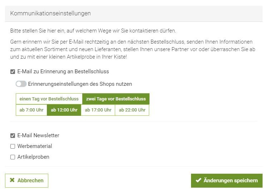Select zwei Tage vor Bestellschluss
Viewport: 269px width, 193px height.
[x=116, y=99]
